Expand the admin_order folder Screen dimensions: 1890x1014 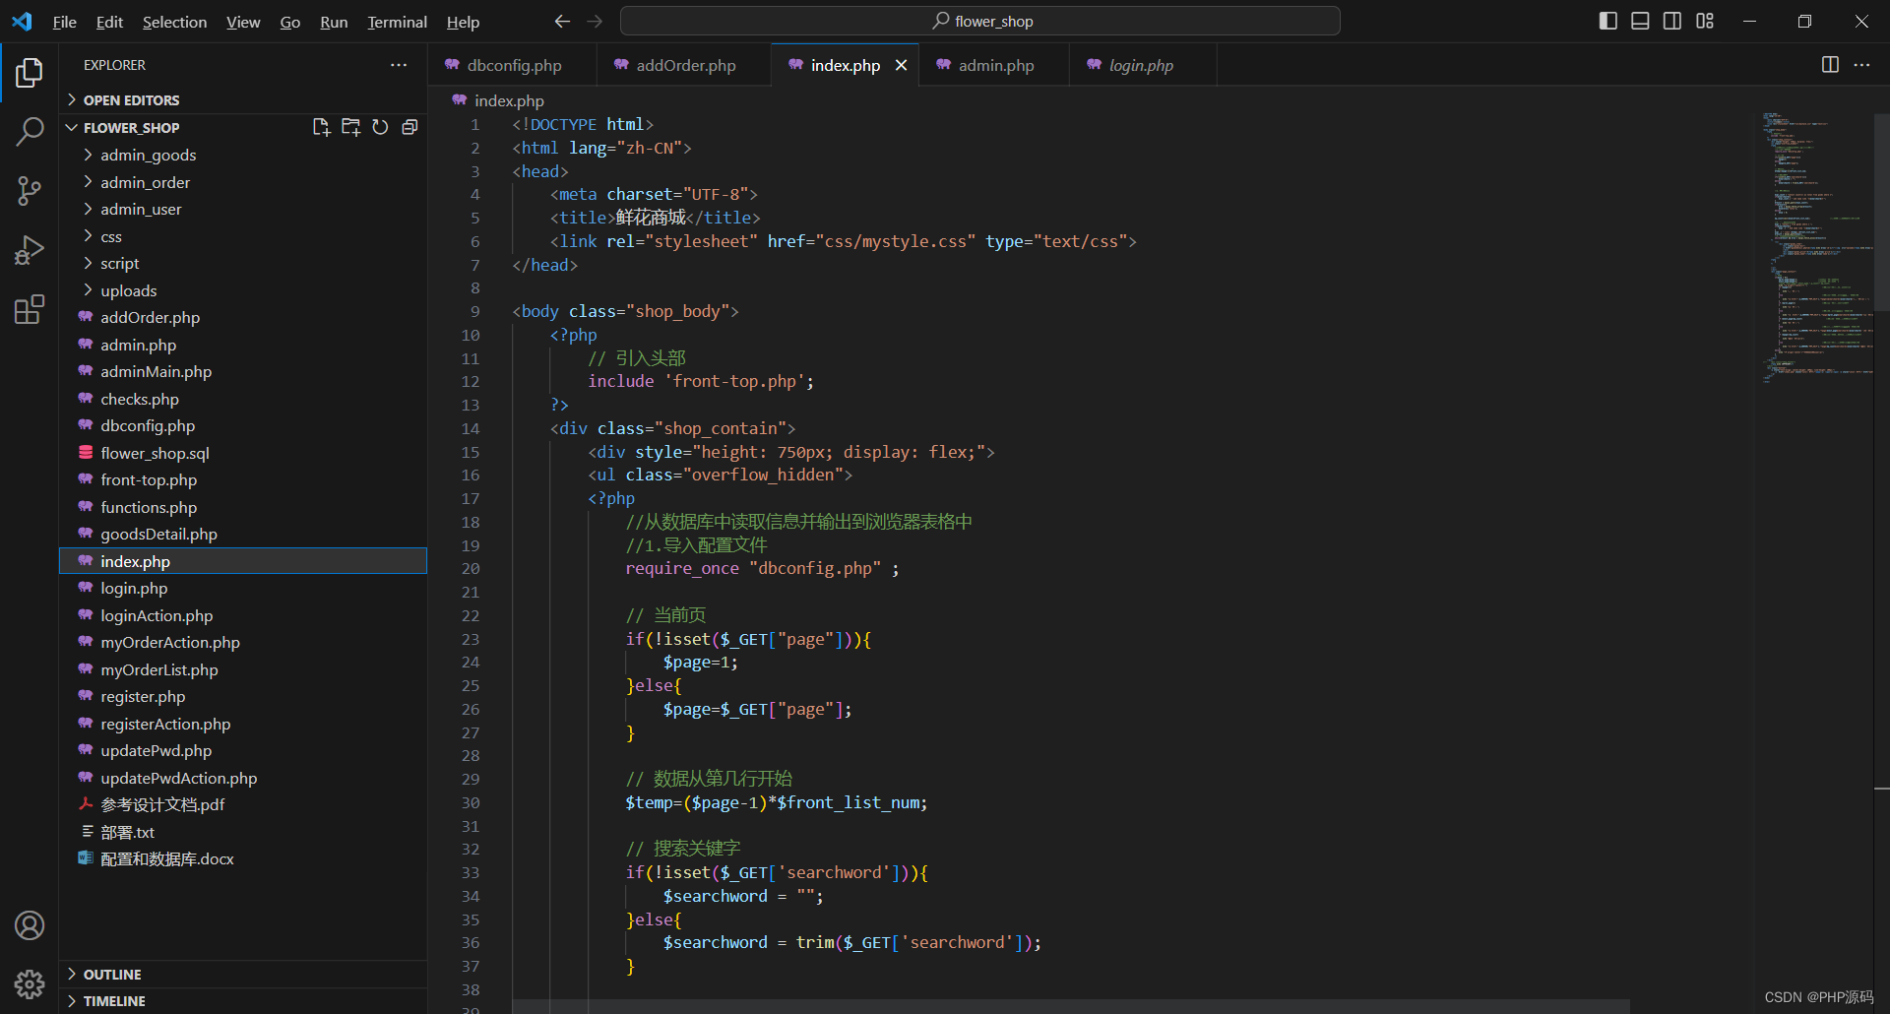pyautogui.click(x=243, y=182)
